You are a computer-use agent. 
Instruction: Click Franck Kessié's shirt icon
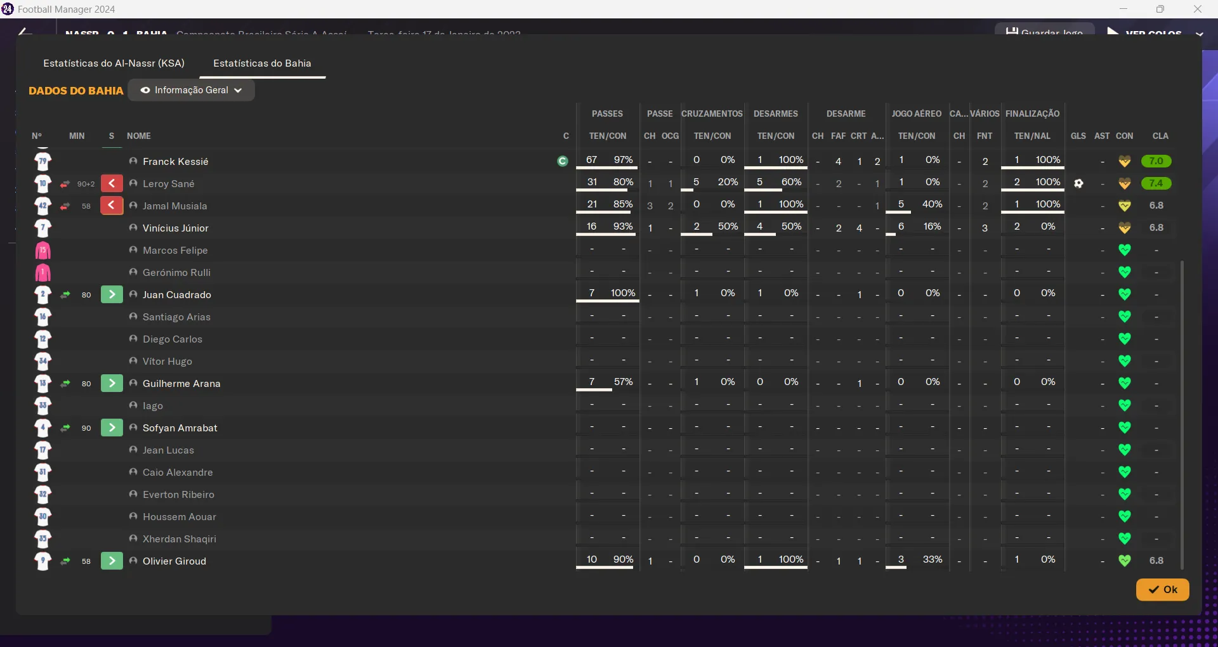pos(43,161)
